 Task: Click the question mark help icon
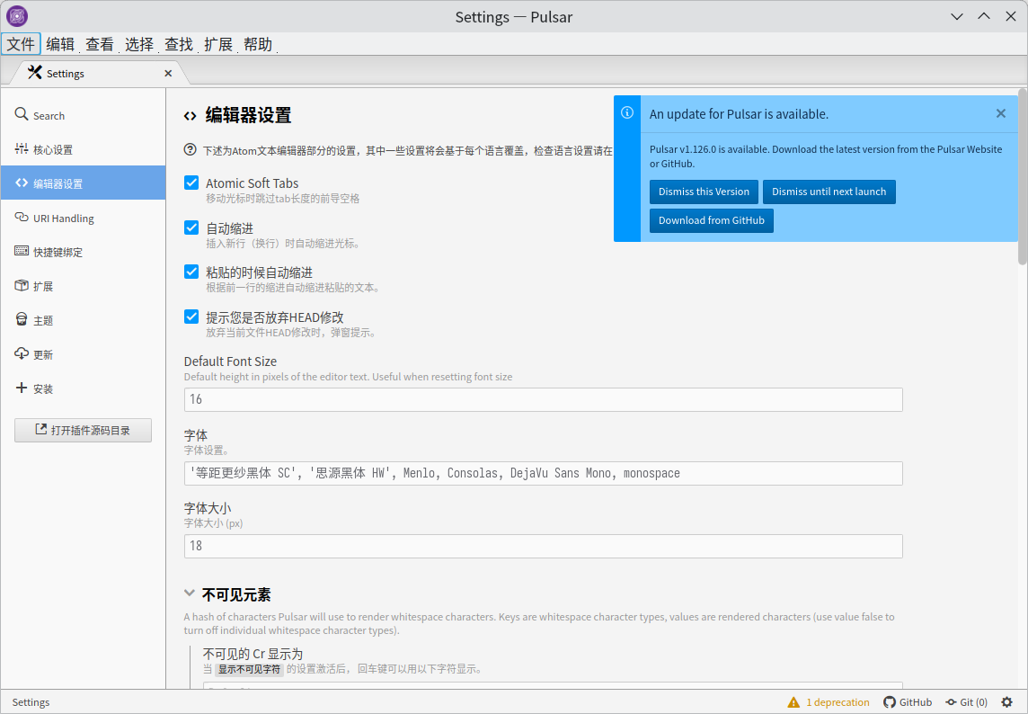[191, 149]
